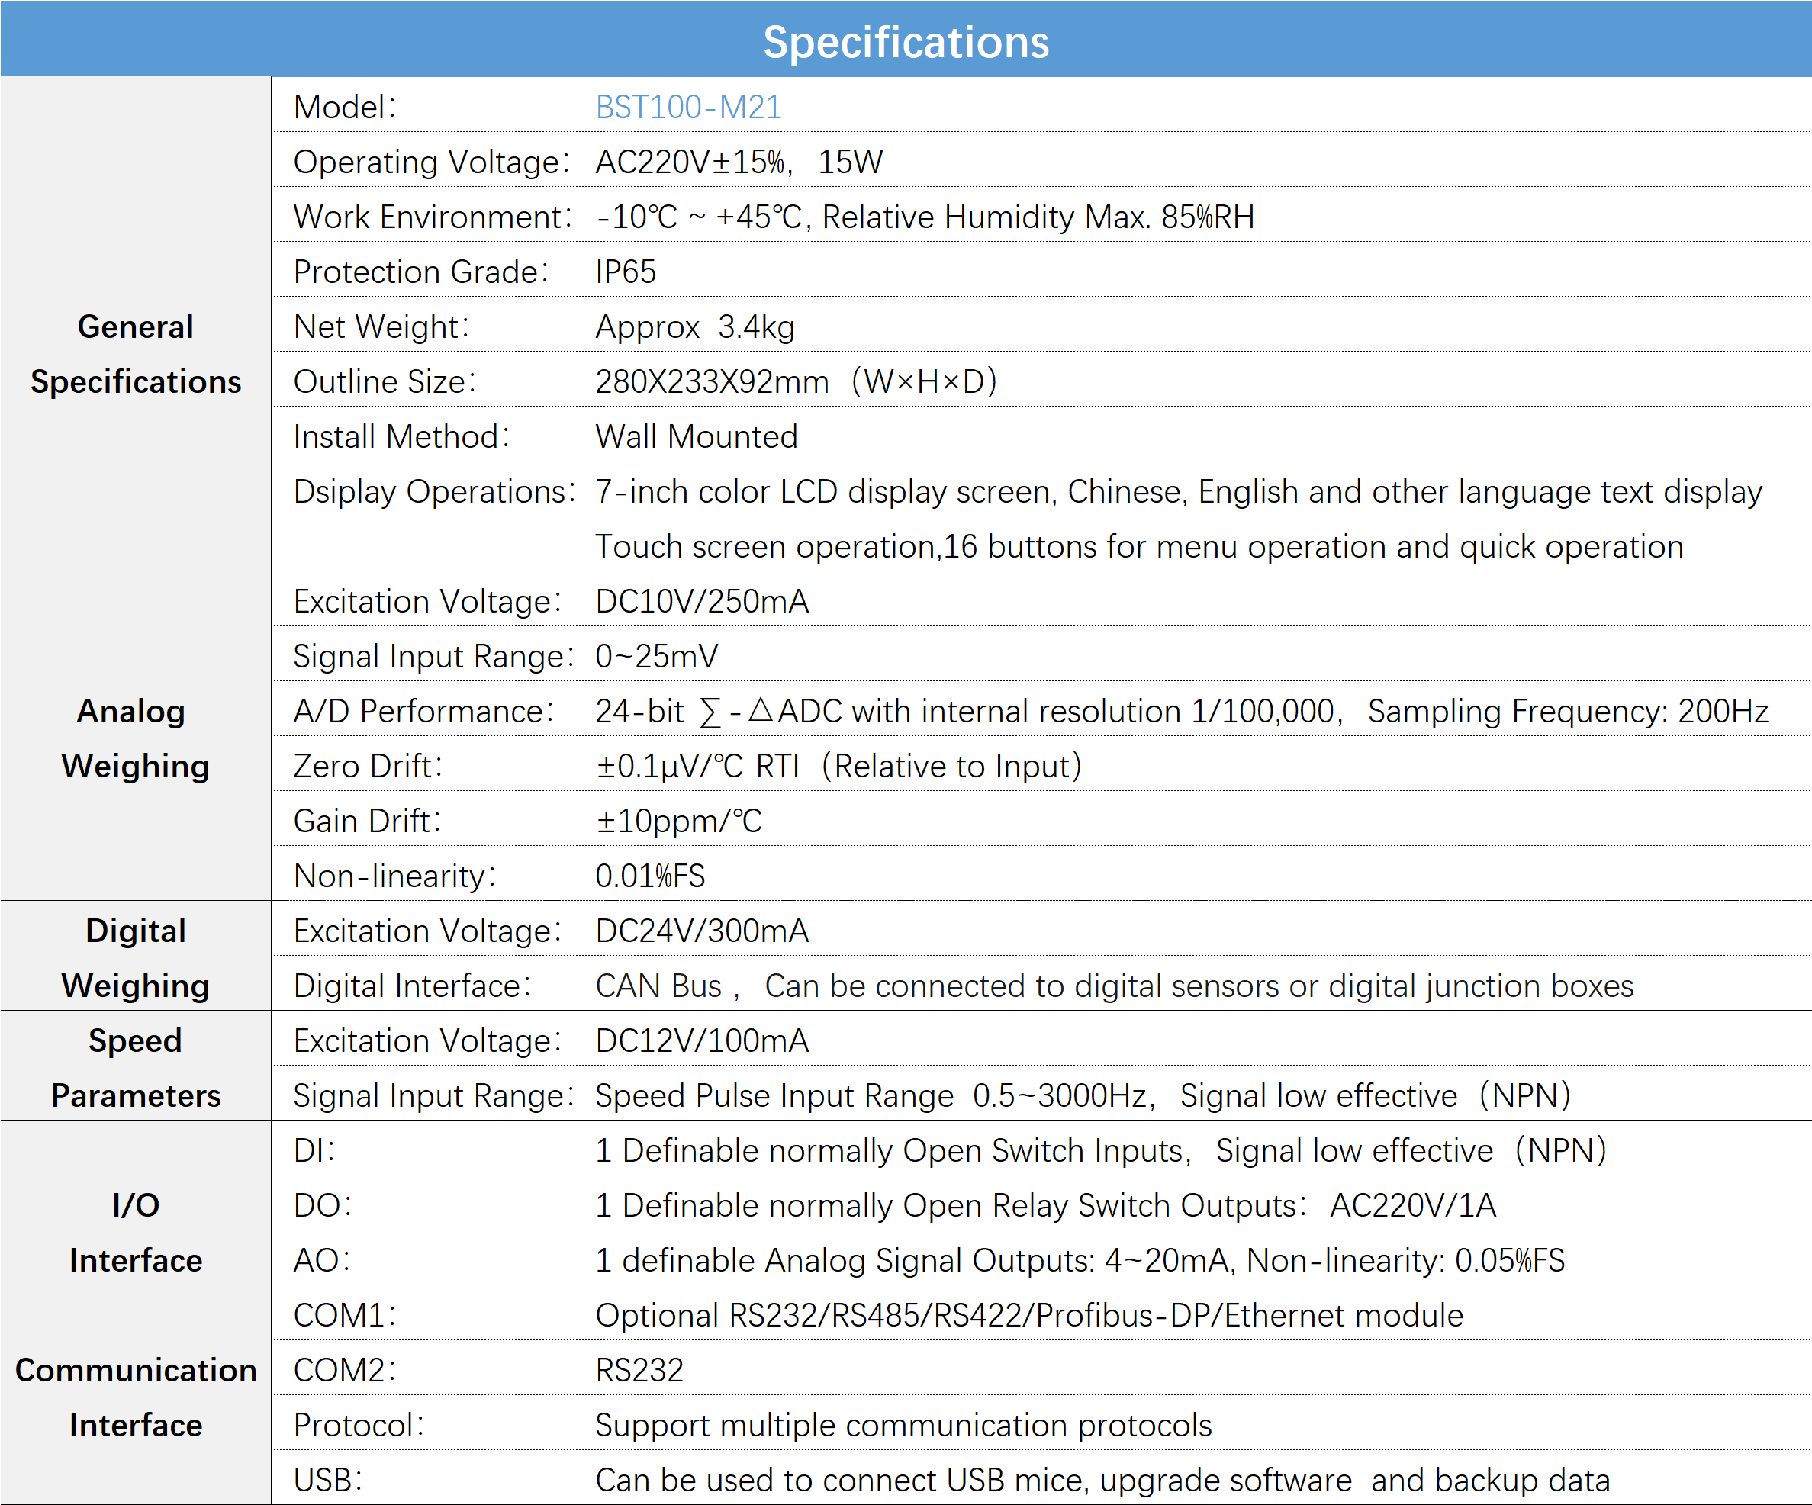
Task: Click the 'DO:' label
Action: (323, 1206)
